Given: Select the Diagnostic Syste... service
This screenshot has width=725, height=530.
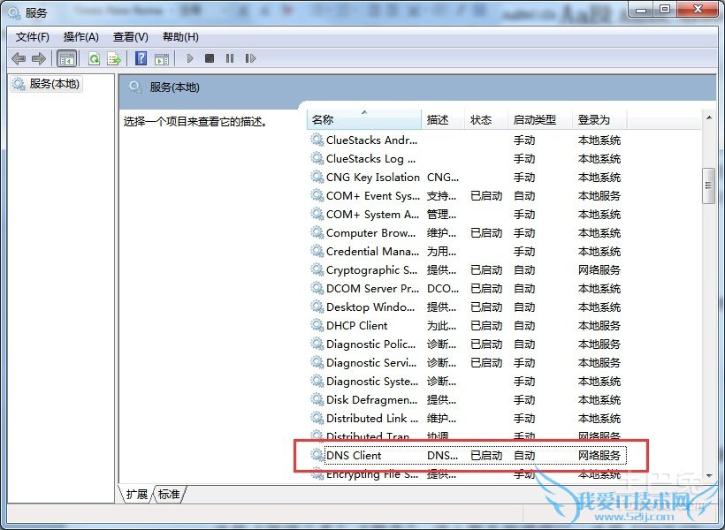Looking at the screenshot, I should 467,382.
